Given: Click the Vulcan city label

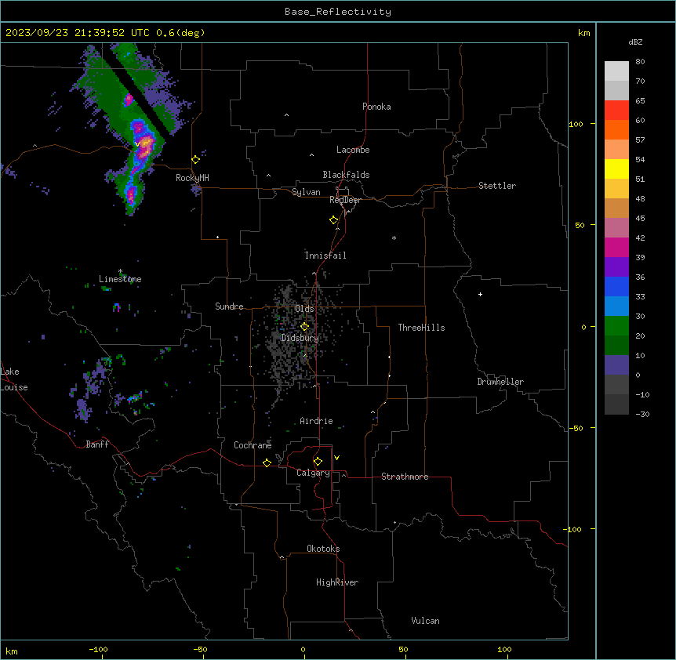Looking at the screenshot, I should (425, 621).
